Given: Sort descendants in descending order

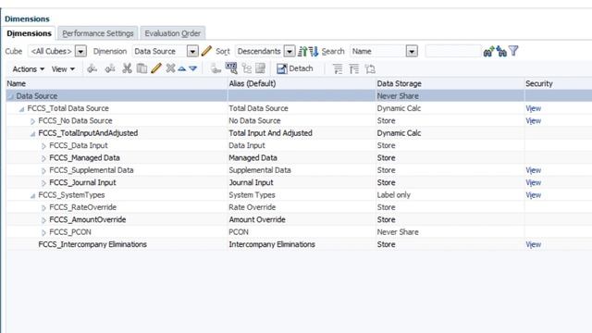Looking at the screenshot, I should point(314,51).
